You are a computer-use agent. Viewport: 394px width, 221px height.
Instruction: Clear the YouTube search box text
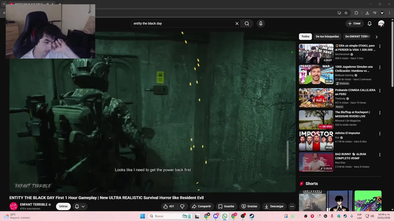coord(237,24)
